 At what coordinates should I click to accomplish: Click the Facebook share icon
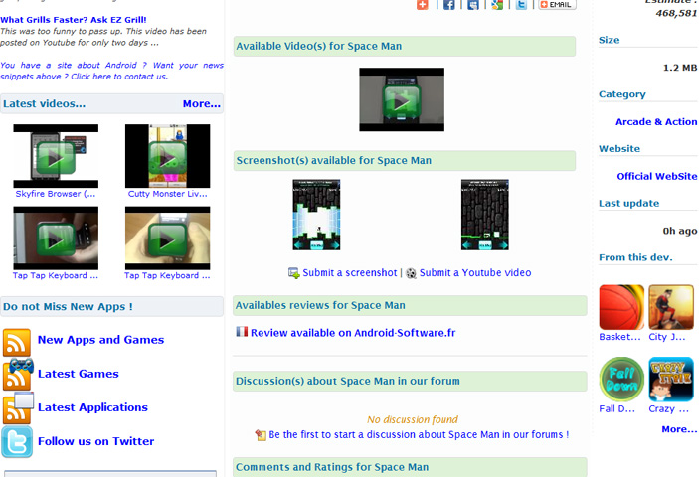point(449,5)
